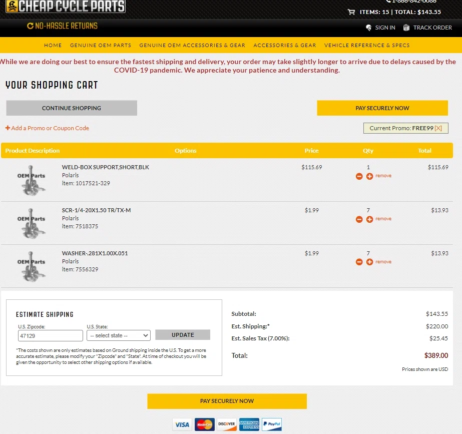Click Update shipping estimate button
The width and height of the screenshot is (462, 434).
[x=183, y=335]
